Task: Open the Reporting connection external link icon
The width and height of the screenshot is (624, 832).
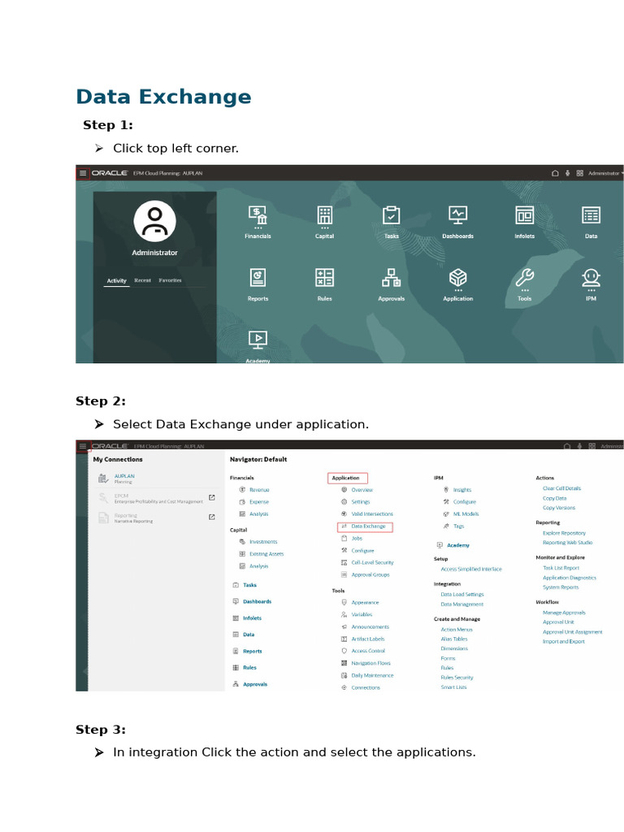Action: [x=212, y=517]
